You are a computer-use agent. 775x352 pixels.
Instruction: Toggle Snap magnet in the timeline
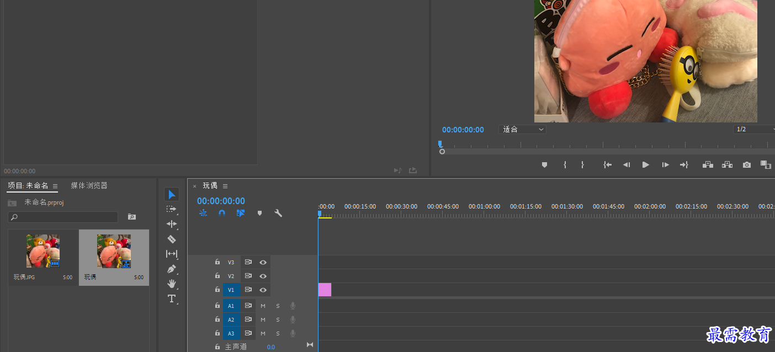[x=222, y=213]
